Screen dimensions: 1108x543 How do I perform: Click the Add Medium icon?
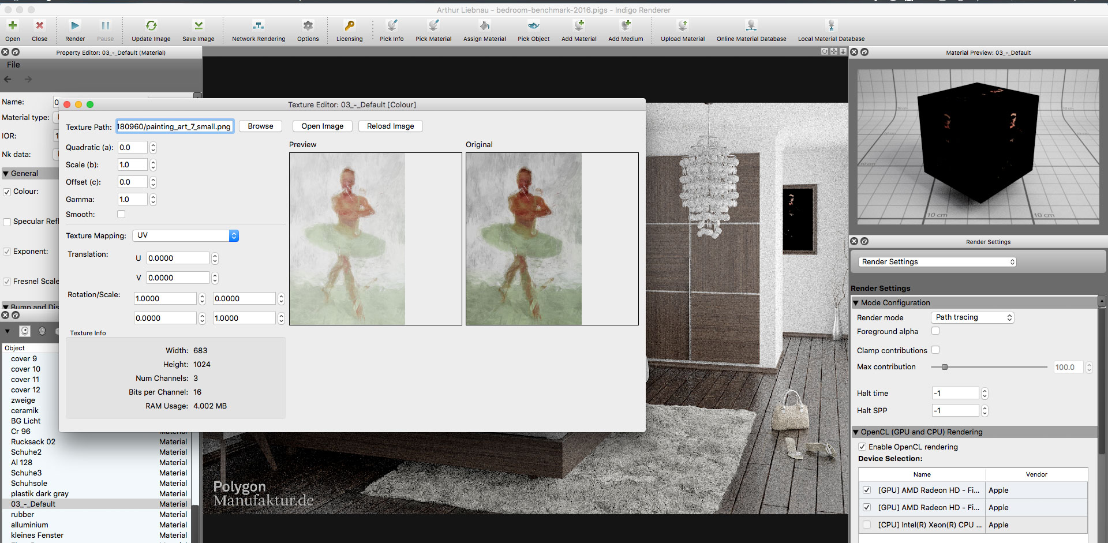(626, 26)
